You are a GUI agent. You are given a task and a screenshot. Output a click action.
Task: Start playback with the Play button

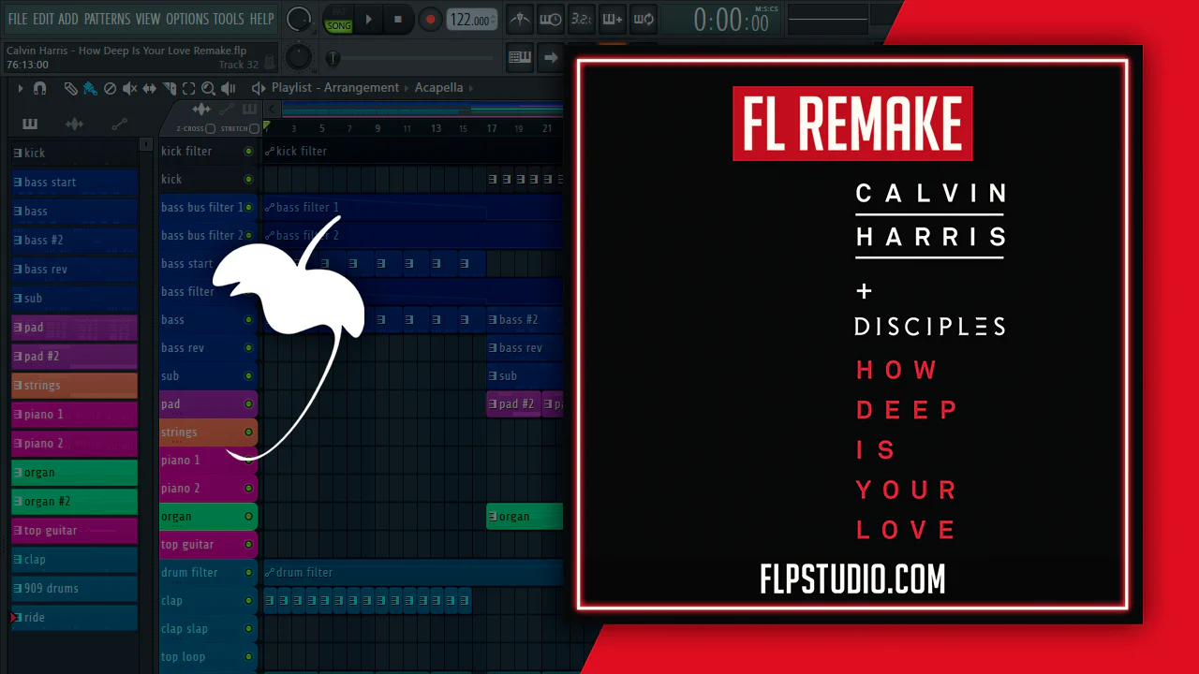[369, 19]
